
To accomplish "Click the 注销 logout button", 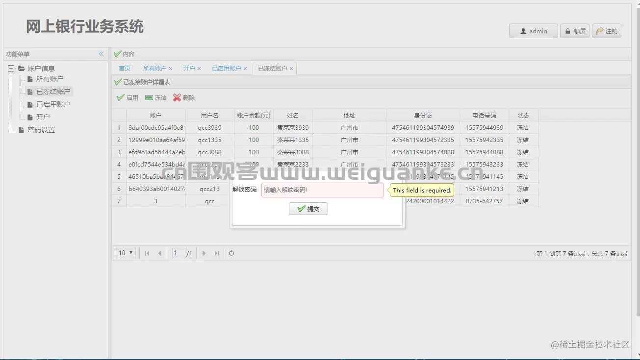I will (607, 31).
